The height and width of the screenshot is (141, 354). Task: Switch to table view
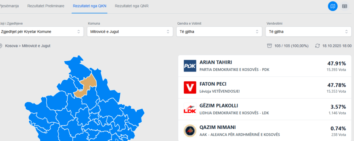click(344, 6)
